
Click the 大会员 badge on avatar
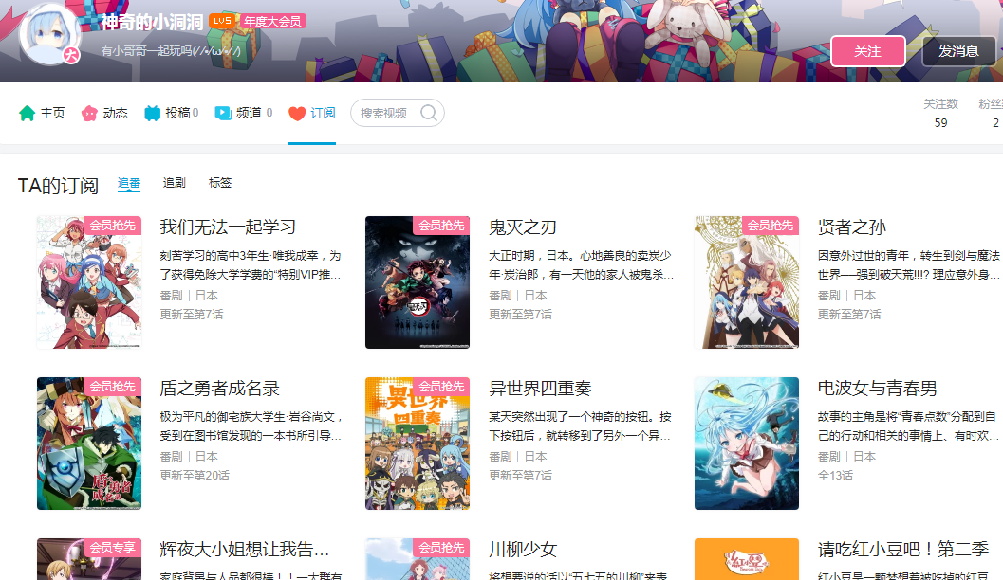(x=71, y=55)
